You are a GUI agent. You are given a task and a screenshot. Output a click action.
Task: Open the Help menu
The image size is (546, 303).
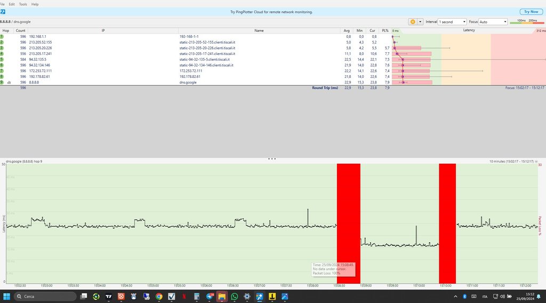tap(35, 4)
